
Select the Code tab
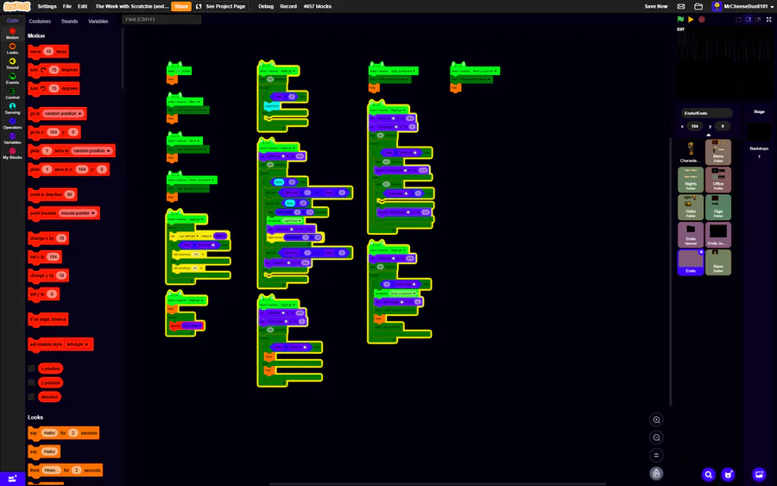[x=12, y=21]
